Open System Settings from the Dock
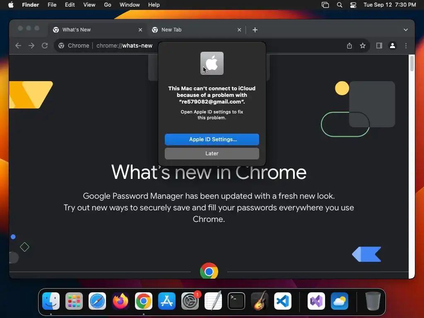The image size is (424, 318). 190,301
